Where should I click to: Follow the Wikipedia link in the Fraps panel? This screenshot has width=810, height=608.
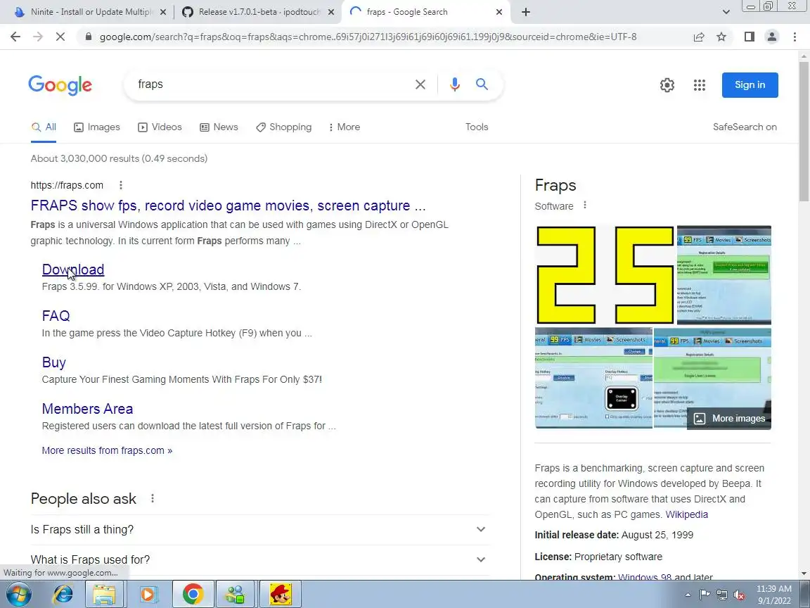pos(686,514)
